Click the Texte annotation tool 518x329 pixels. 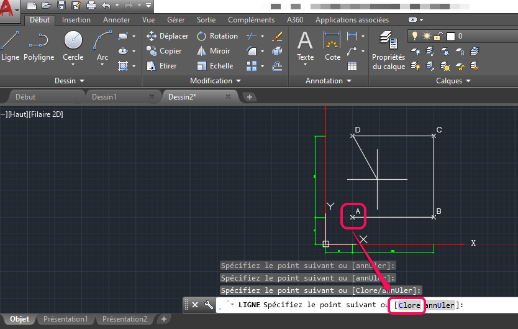(305, 45)
